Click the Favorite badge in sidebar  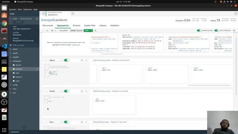pos(18,22)
